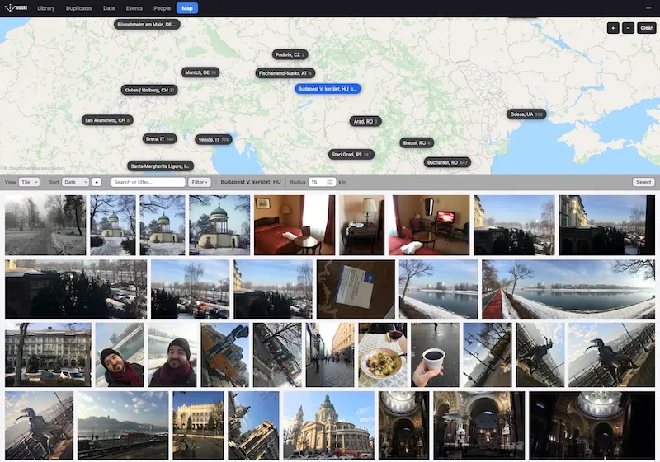This screenshot has height=462, width=660.
Task: Toggle the sort direction arrow
Action: [97, 182]
